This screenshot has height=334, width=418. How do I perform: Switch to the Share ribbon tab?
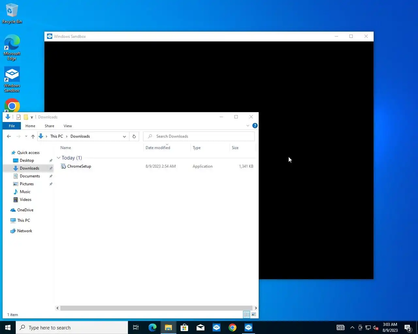(49, 126)
